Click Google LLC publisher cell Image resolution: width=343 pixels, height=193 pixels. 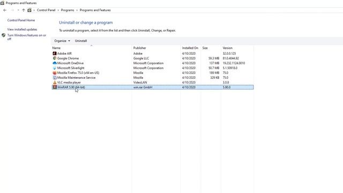click(x=141, y=58)
